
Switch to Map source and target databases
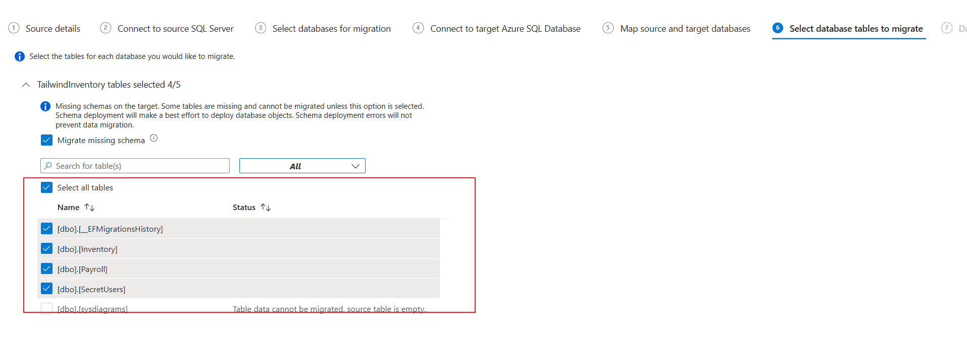click(685, 29)
